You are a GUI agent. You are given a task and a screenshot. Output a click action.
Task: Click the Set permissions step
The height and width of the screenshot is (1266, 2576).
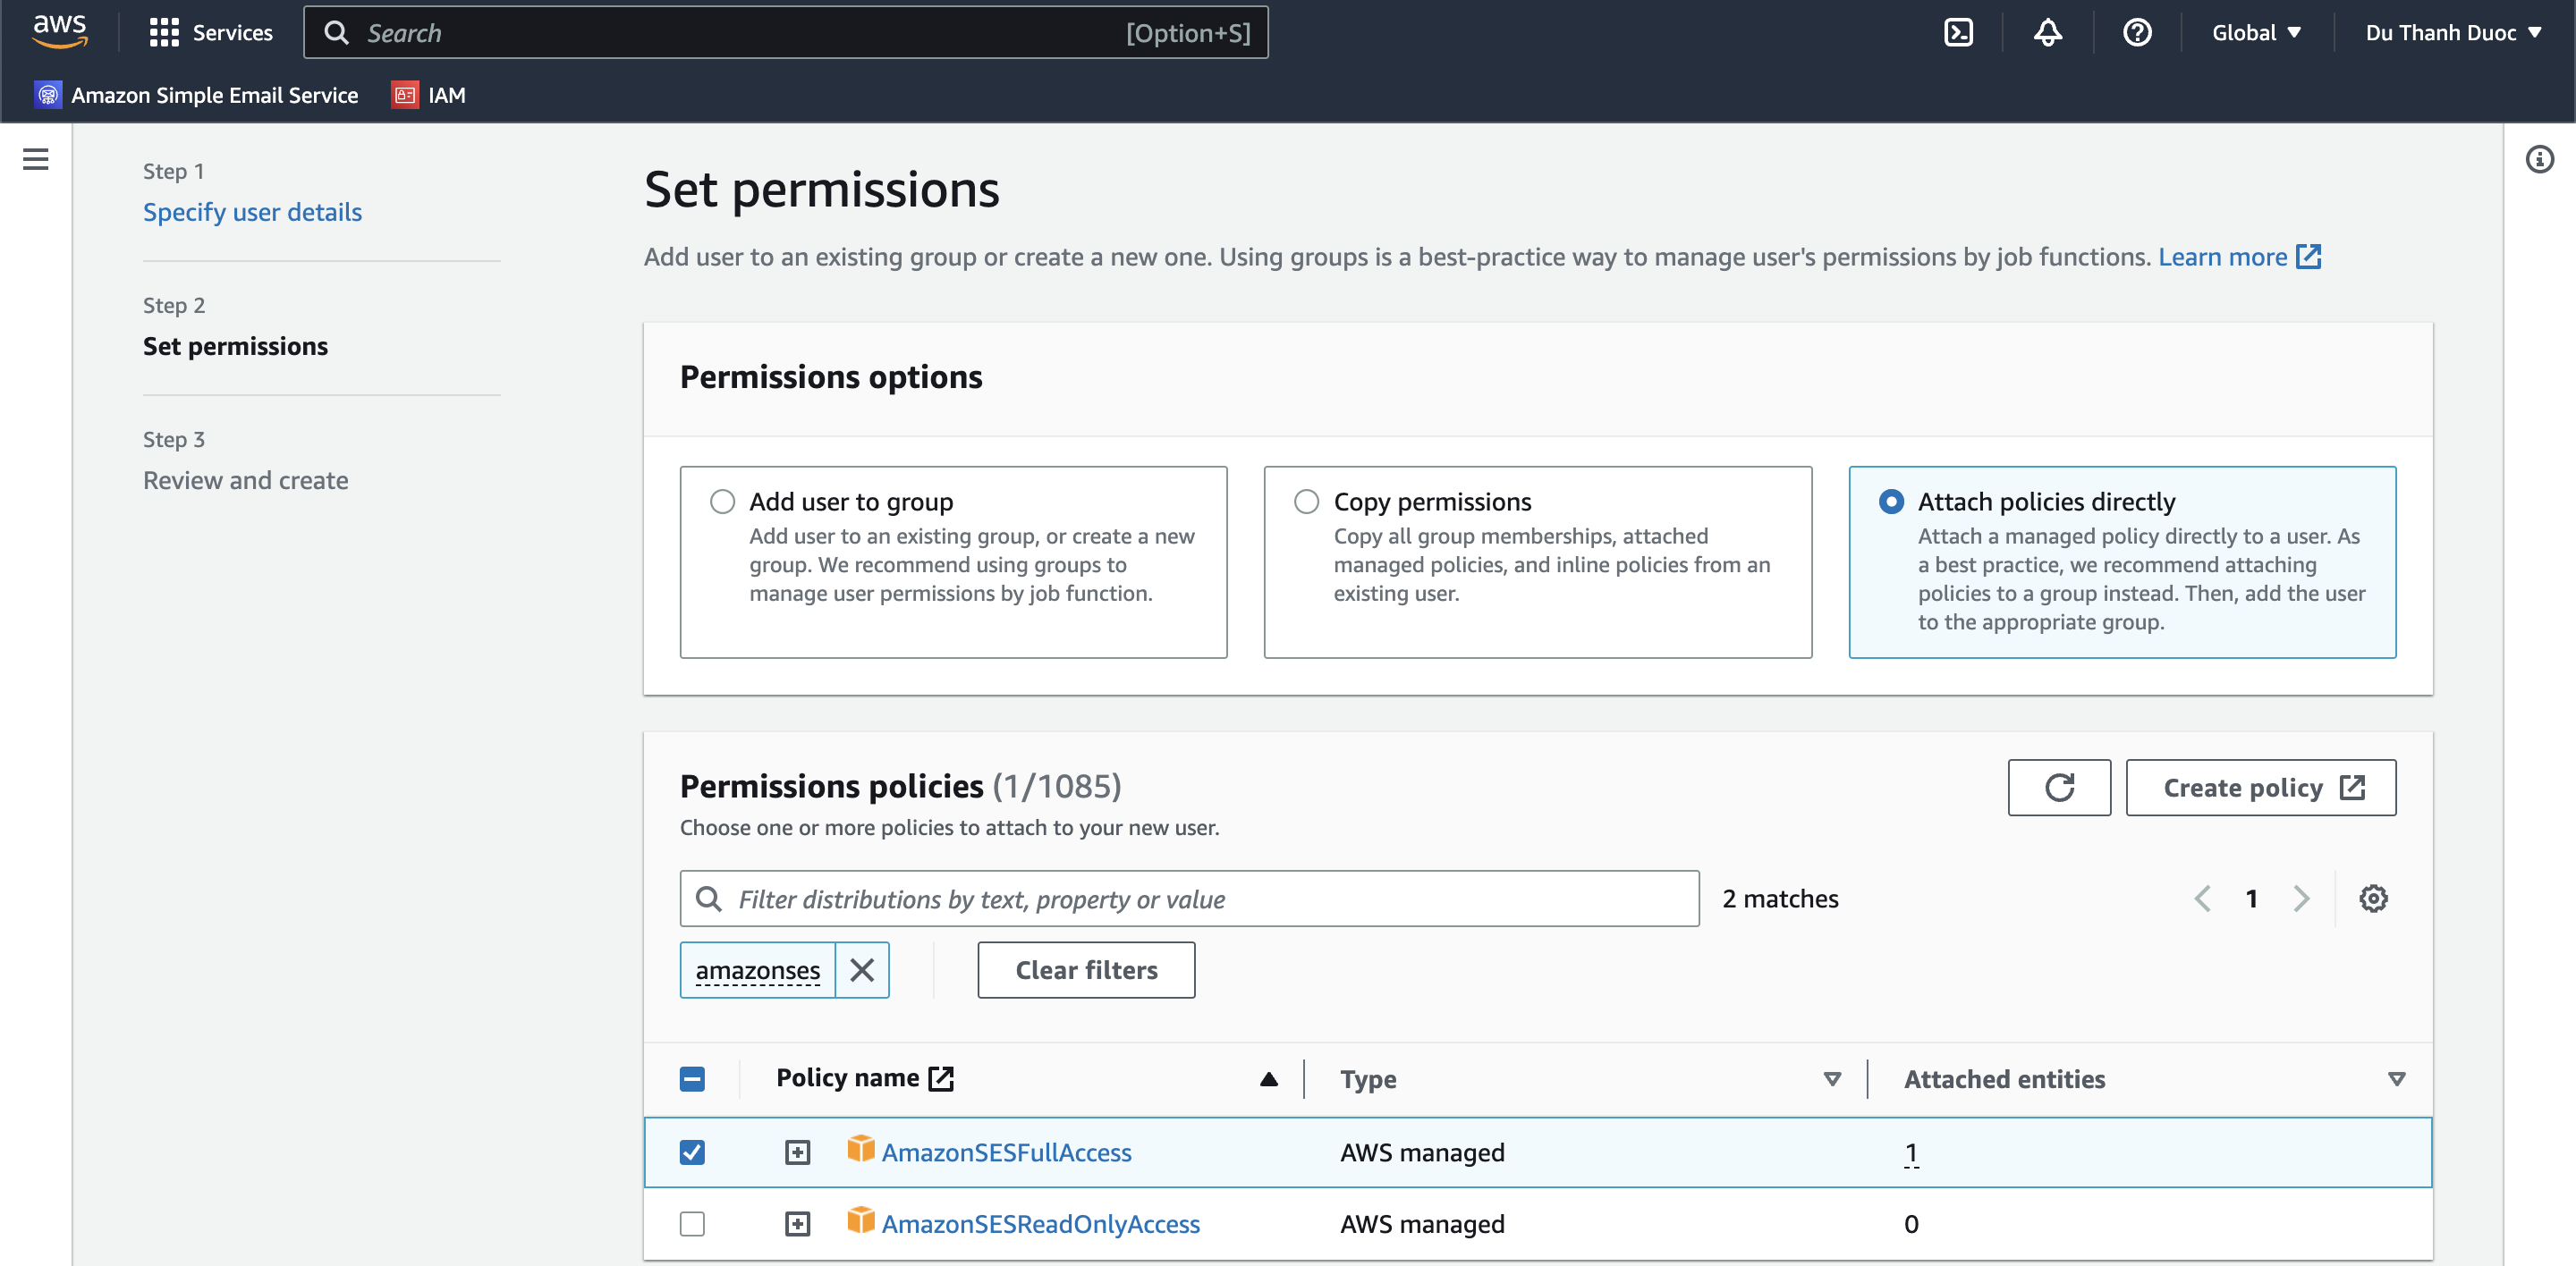pyautogui.click(x=235, y=346)
